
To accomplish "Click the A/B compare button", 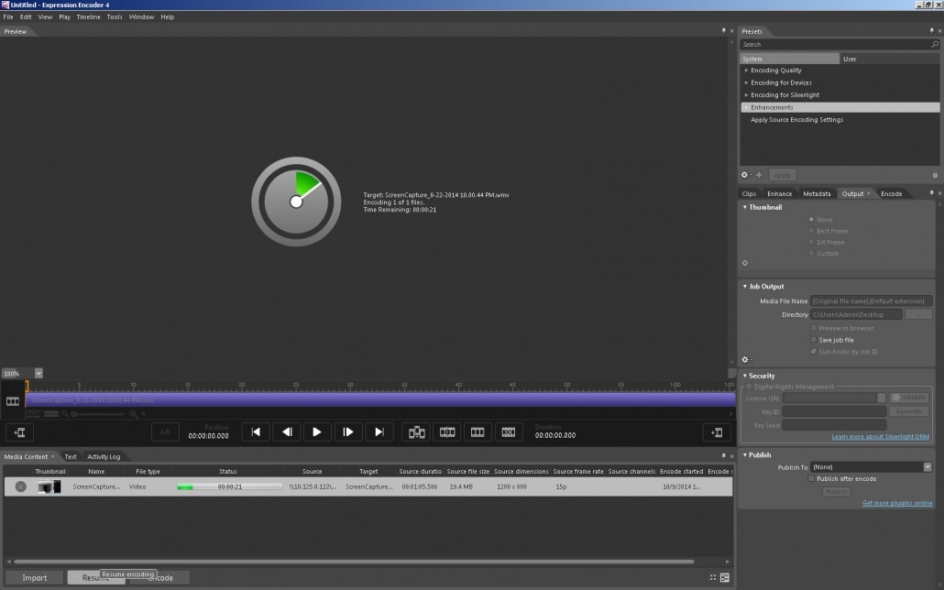I will point(165,432).
